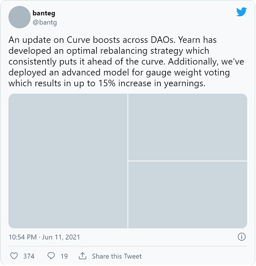Open the top-right image placeholder
The image size is (256, 266).
coord(188,127)
